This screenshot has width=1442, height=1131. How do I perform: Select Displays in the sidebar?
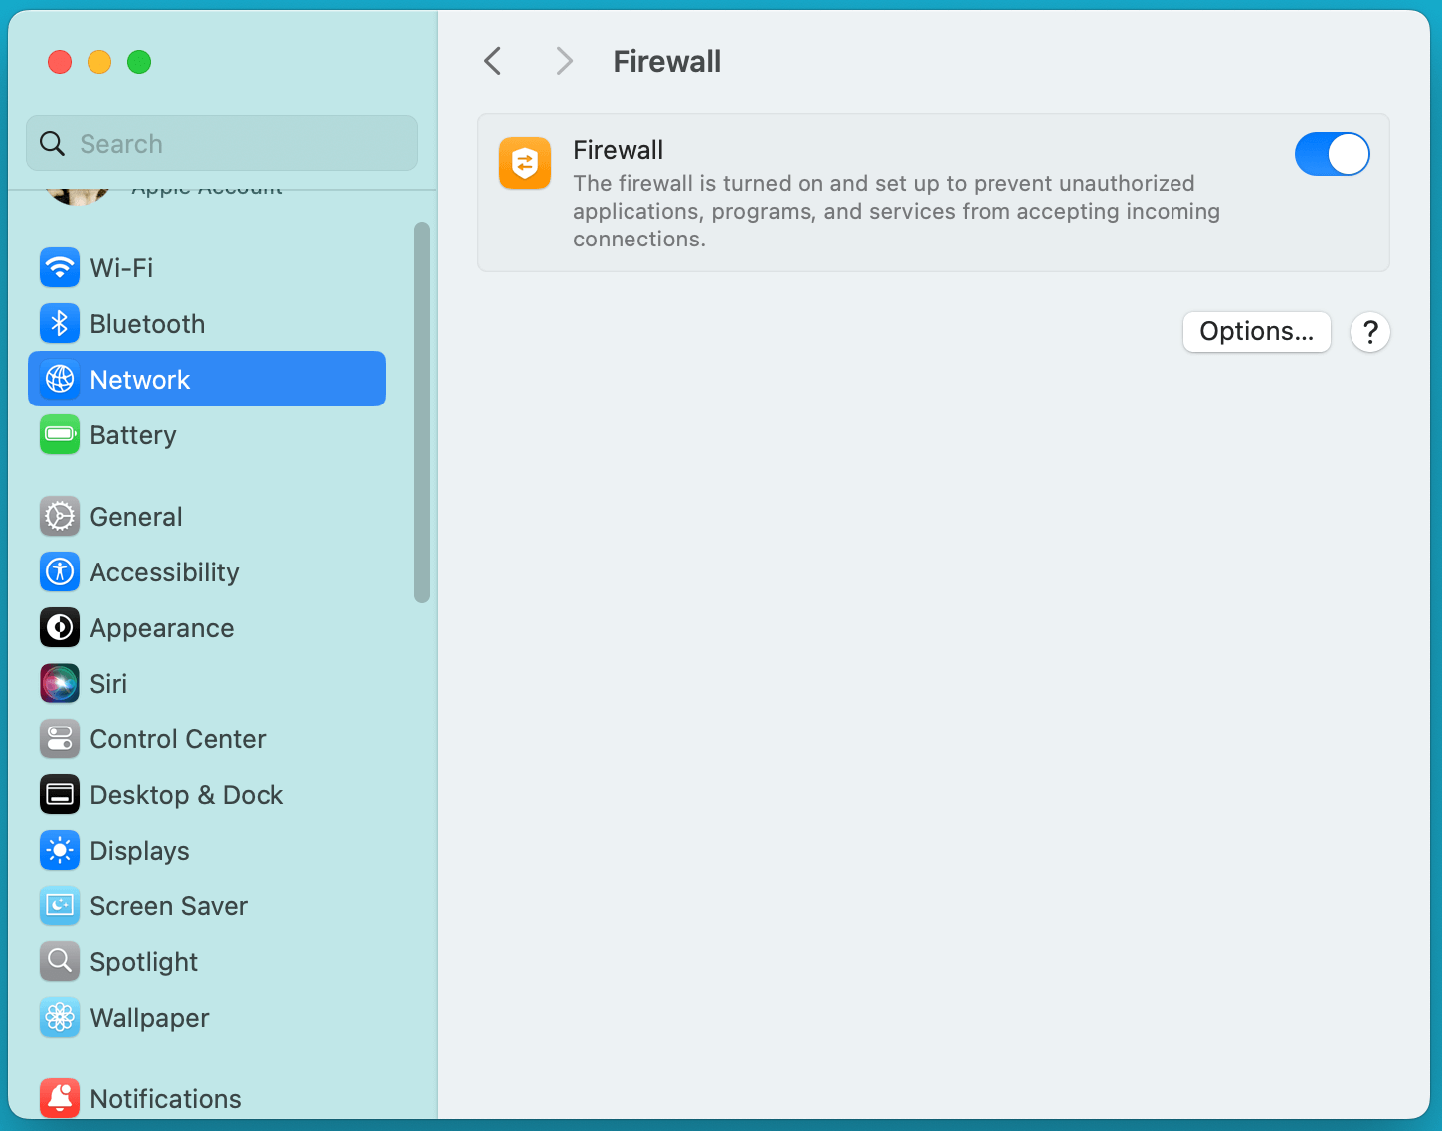139,850
